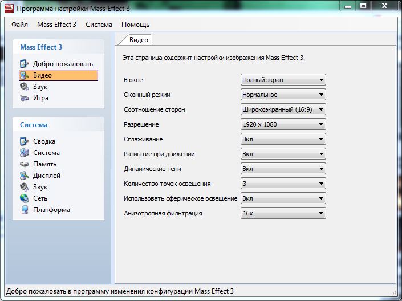Click the resize grip in status bar corner
Viewport: 402px width, 301px height.
click(393, 294)
